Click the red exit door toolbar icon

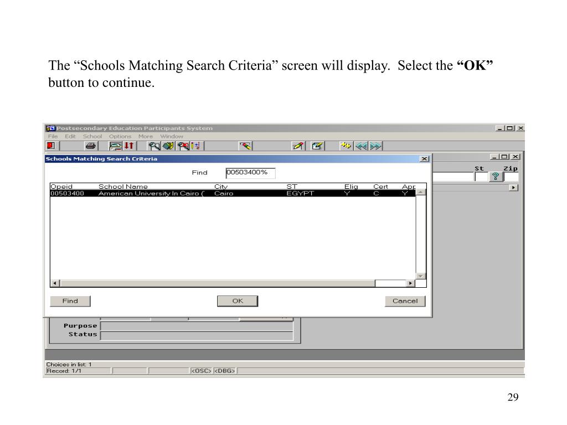(x=51, y=146)
